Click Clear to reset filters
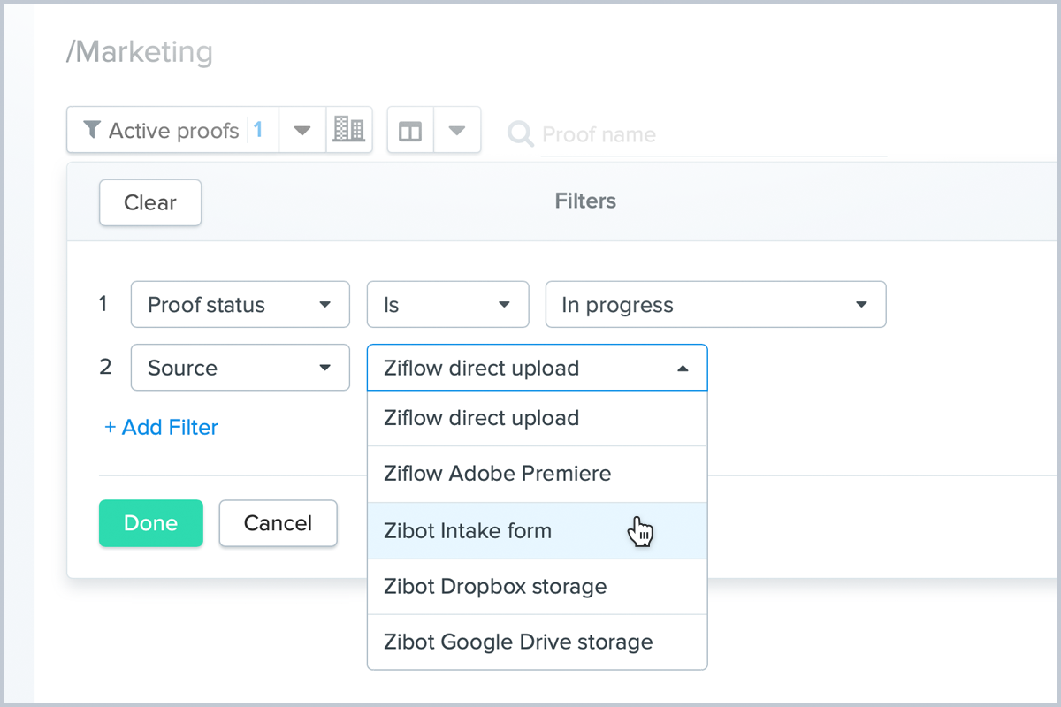1061x707 pixels. (x=150, y=202)
